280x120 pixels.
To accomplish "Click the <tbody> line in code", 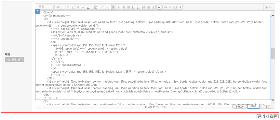I will pos(48,12).
